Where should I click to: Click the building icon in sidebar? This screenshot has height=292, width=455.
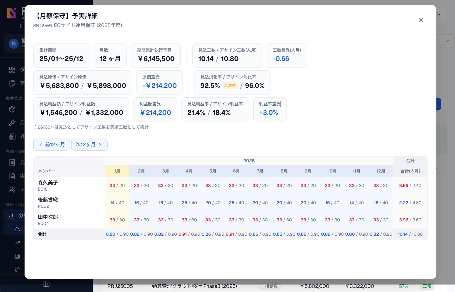[x=12, y=136]
